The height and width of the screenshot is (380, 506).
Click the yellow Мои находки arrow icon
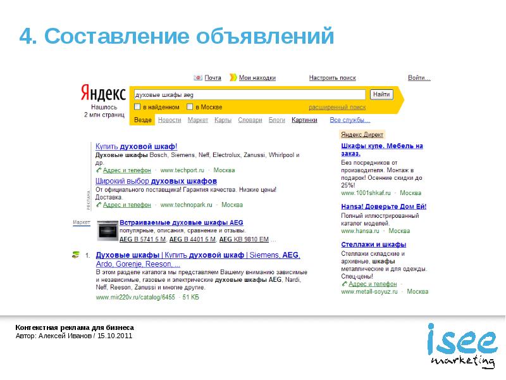coord(233,78)
